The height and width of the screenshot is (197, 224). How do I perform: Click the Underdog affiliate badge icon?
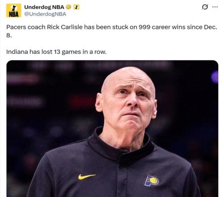click(76, 7)
